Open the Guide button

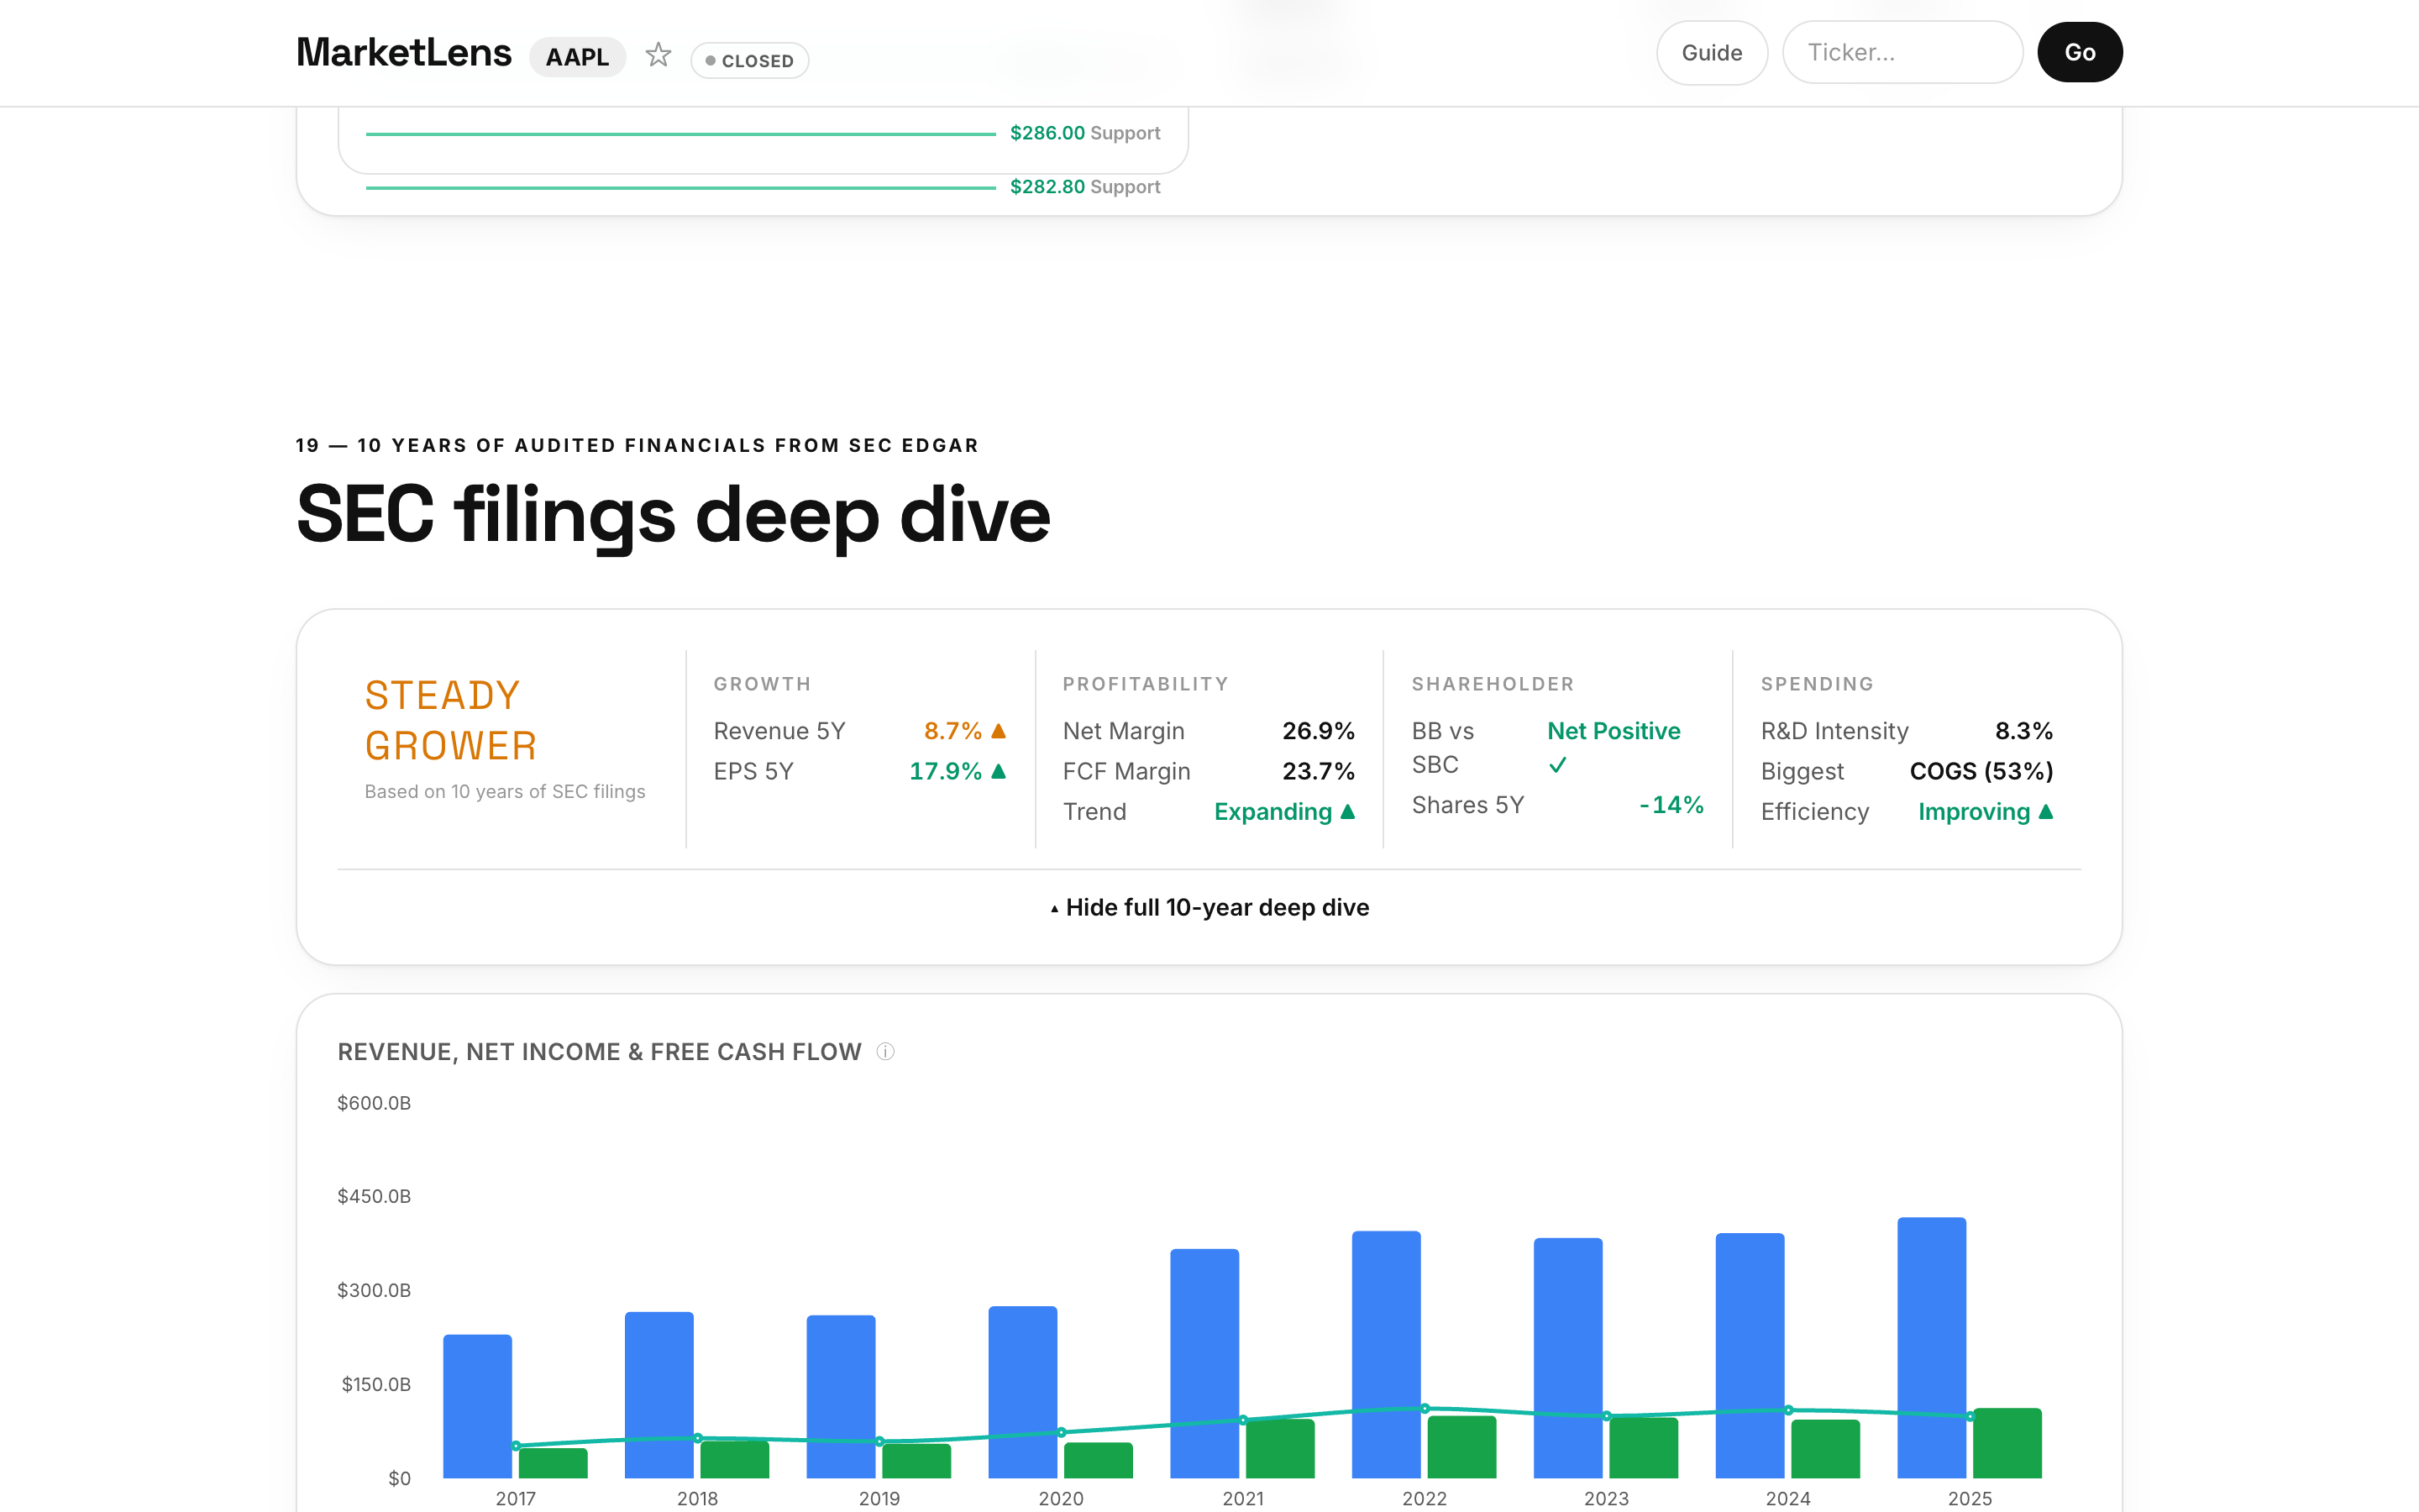[1711, 52]
